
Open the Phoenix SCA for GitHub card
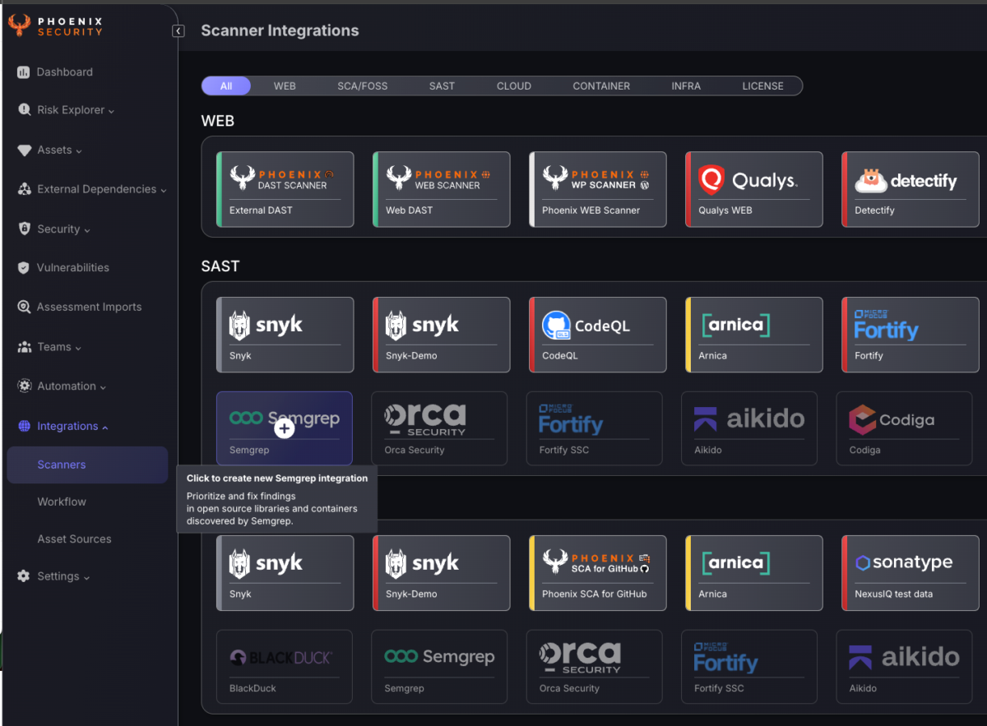[x=597, y=573]
